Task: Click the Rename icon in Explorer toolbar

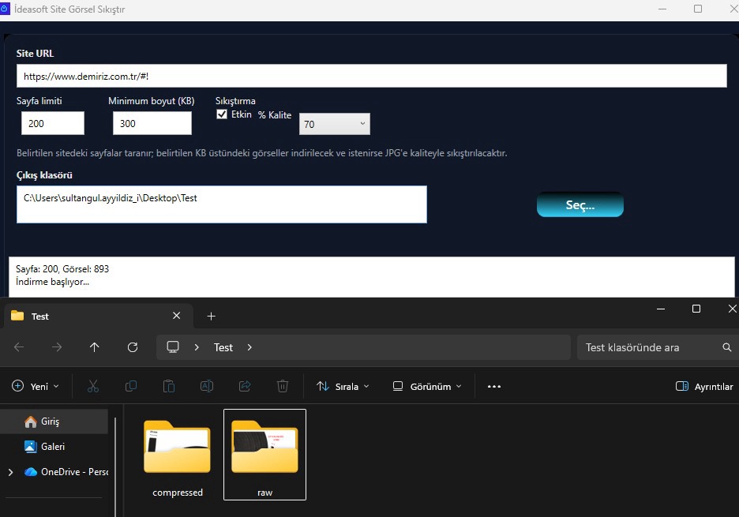Action: click(x=207, y=386)
